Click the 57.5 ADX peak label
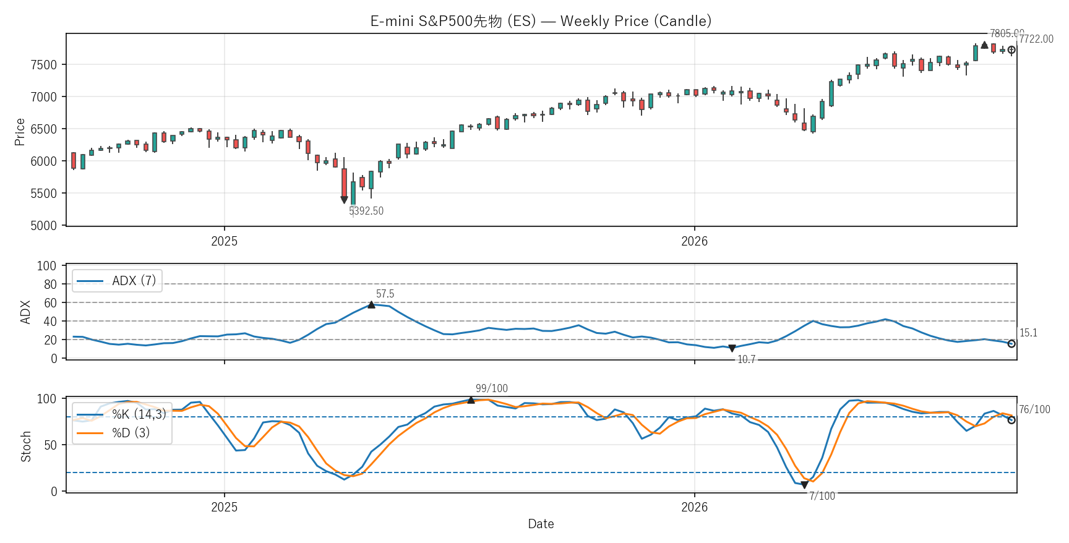The height and width of the screenshot is (543, 1069). pyautogui.click(x=385, y=294)
